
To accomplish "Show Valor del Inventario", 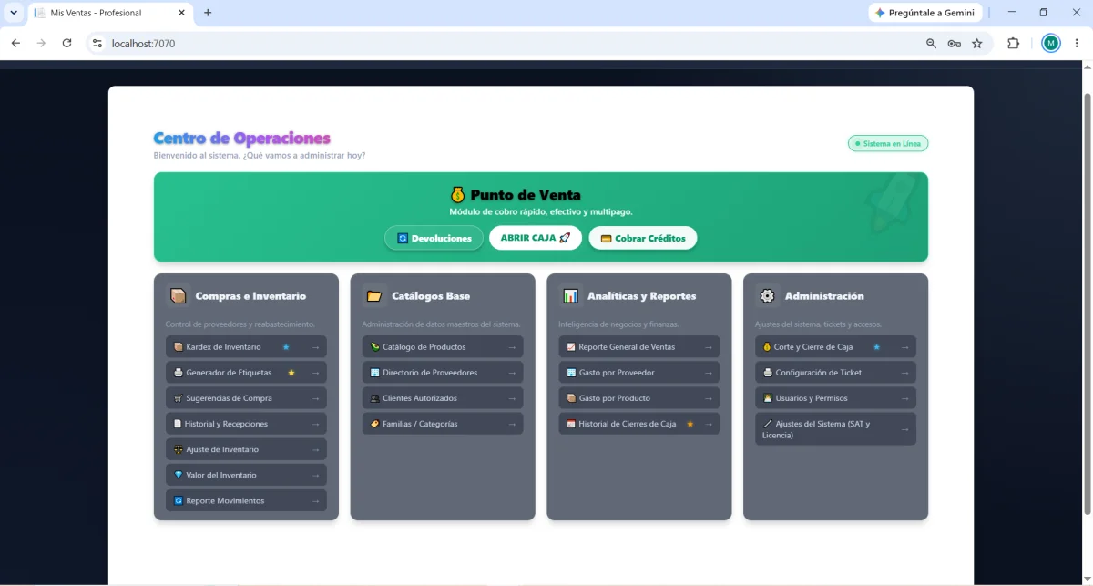I will [246, 475].
